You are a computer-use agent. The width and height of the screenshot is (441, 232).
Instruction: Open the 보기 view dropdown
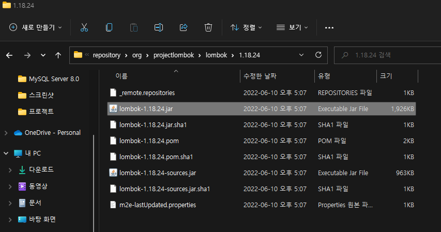pos(292,27)
